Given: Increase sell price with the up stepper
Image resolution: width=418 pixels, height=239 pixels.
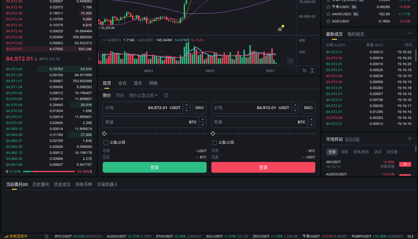Looking at the screenshot, I should [295, 105].
